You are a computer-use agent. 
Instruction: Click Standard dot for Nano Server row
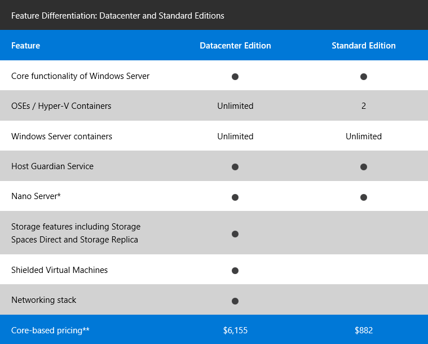364,197
